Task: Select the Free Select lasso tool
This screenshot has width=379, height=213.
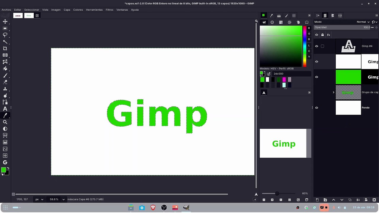Action: (x=5, y=35)
